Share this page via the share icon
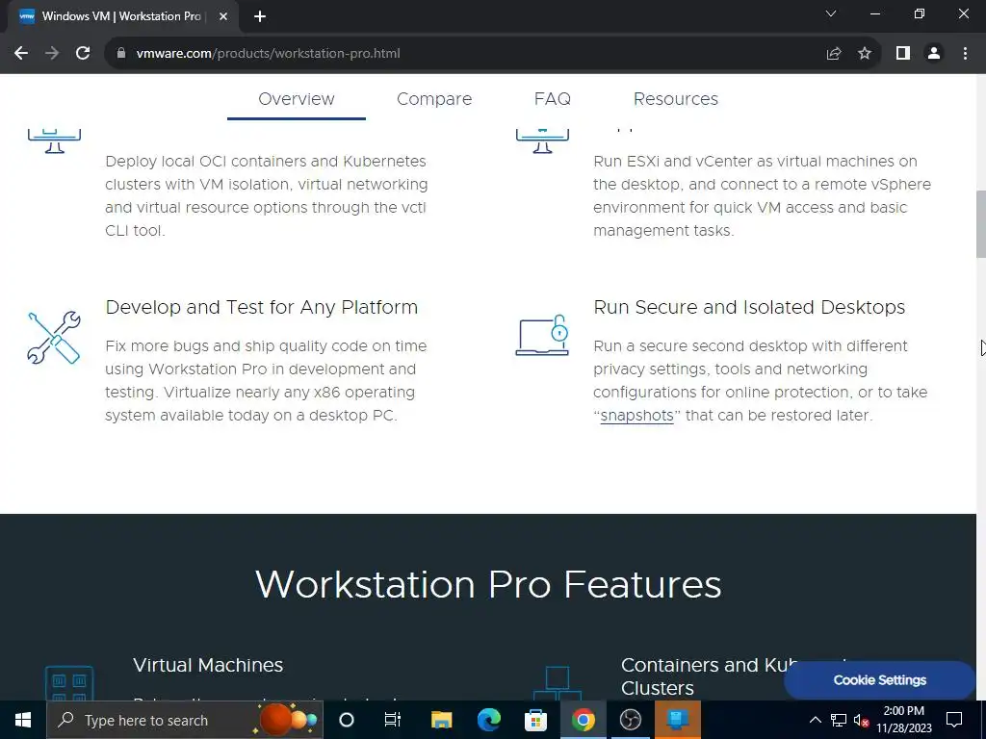 coord(834,54)
